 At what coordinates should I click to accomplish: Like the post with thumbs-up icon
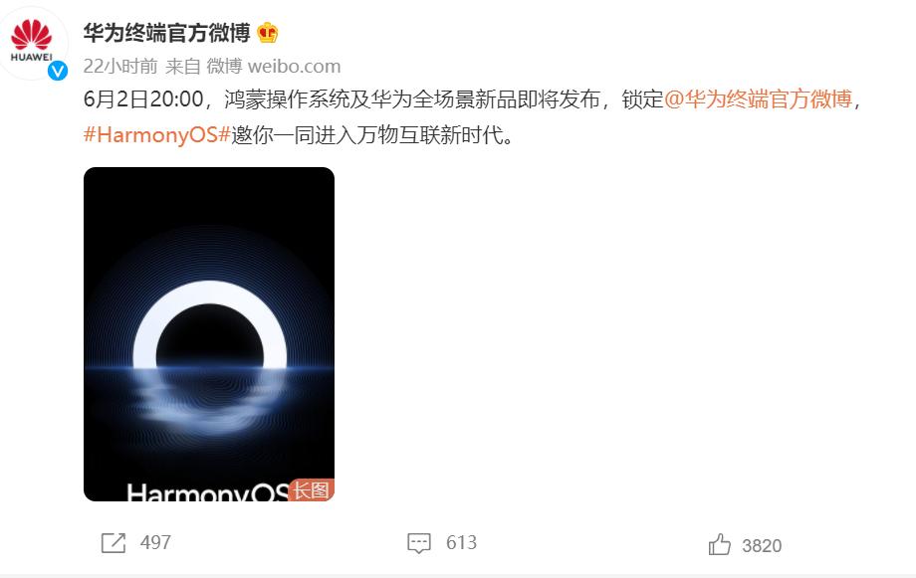[x=719, y=544]
